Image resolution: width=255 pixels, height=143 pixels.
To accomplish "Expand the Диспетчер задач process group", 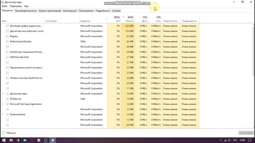I will click(x=3, y=94).
